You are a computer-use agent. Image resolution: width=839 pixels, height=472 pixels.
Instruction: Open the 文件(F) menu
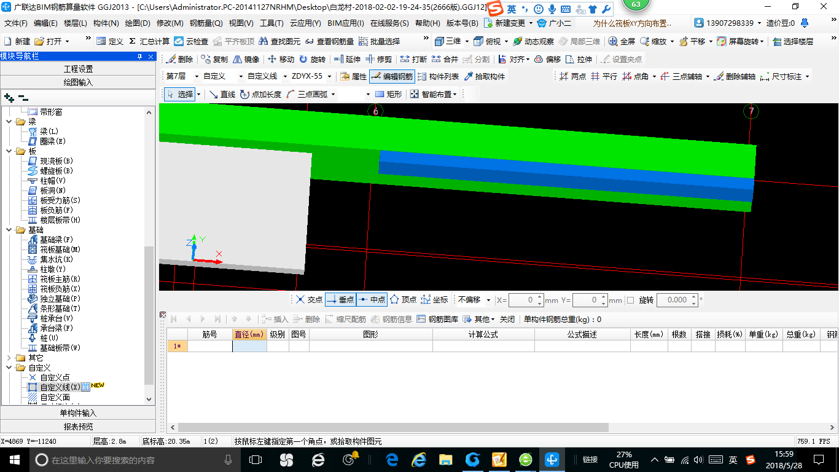click(x=15, y=23)
